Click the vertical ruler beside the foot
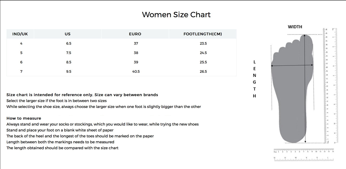The image size is (346, 169). click(x=325, y=86)
